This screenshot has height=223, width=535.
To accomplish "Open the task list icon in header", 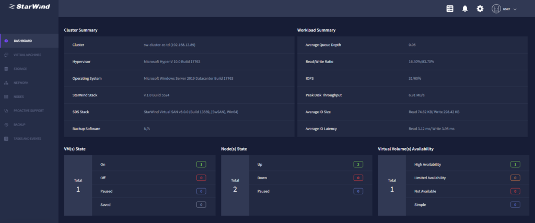I will click(x=450, y=9).
